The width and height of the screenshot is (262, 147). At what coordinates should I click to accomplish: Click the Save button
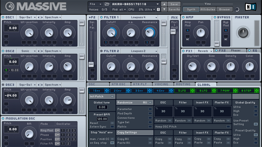click(x=174, y=4)
